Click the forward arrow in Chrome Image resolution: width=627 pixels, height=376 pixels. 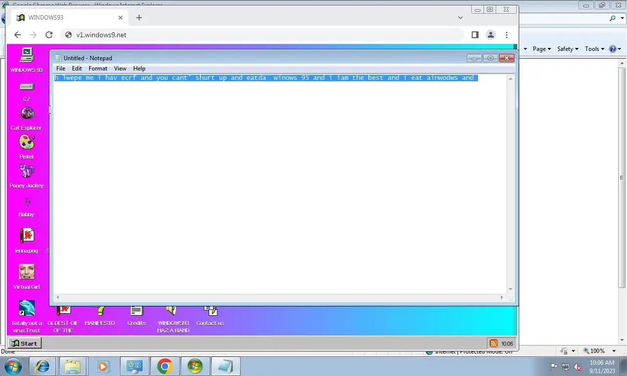click(x=33, y=35)
